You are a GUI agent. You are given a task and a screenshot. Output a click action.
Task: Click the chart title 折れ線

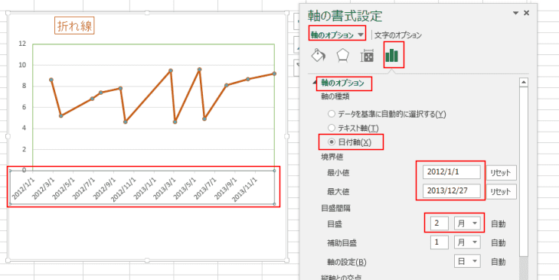click(74, 26)
